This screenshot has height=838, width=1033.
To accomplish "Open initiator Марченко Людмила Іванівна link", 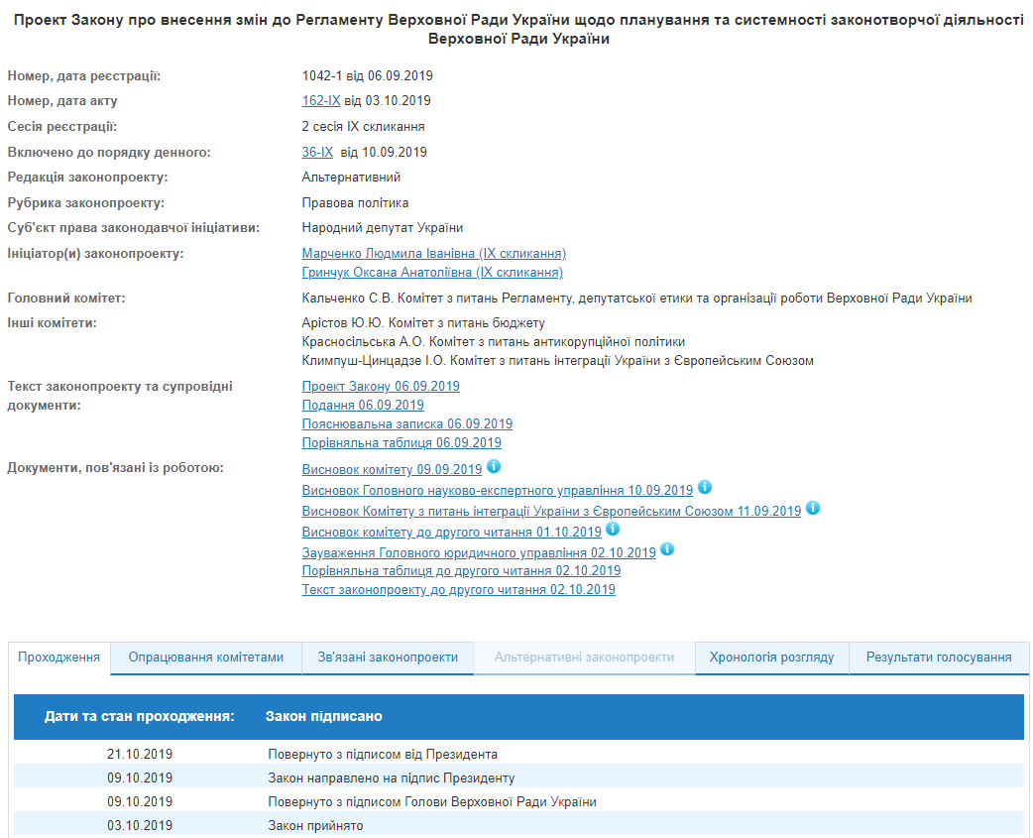I will coord(433,254).
